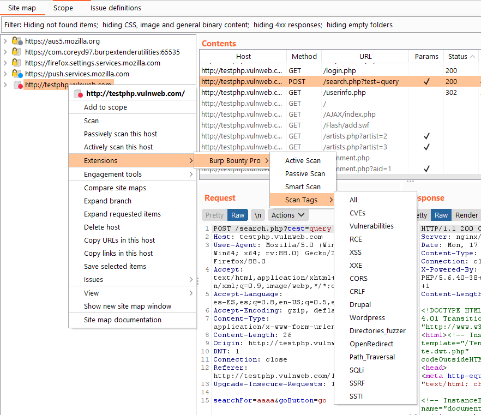The height and width of the screenshot is (415, 481).
Task: Switch Response view to Render
Action: point(466,215)
